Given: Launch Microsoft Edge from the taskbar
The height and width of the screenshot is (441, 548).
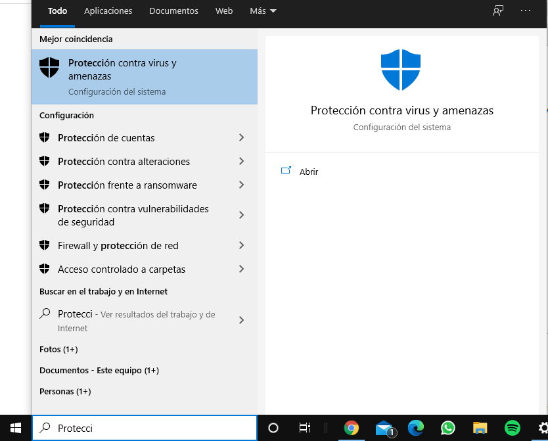Looking at the screenshot, I should 416,428.
